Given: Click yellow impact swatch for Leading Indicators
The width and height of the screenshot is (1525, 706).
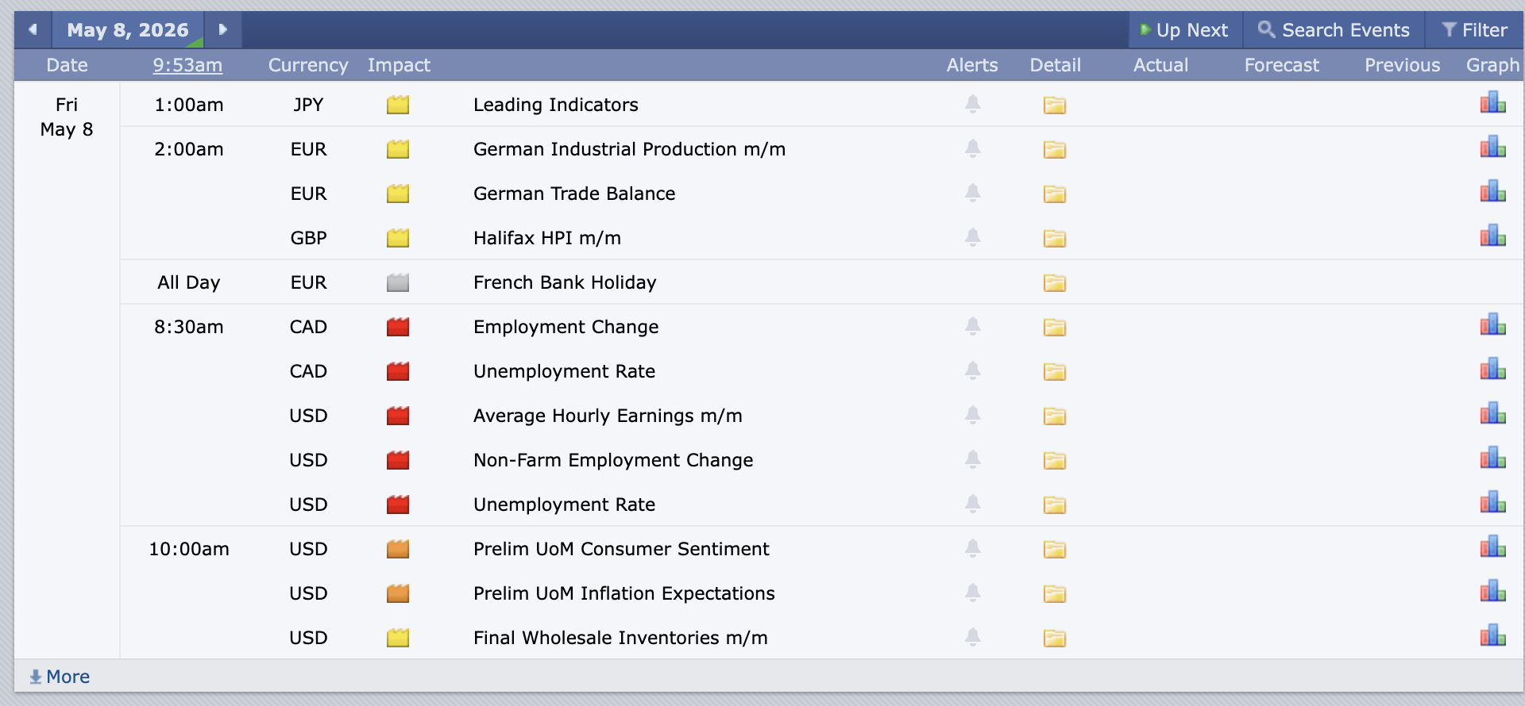Looking at the screenshot, I should [x=397, y=105].
